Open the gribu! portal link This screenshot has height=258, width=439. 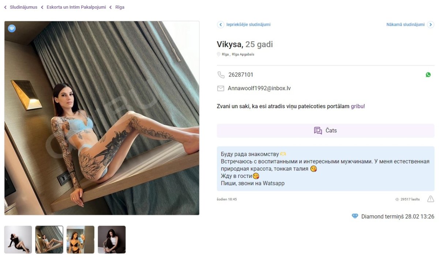358,106
